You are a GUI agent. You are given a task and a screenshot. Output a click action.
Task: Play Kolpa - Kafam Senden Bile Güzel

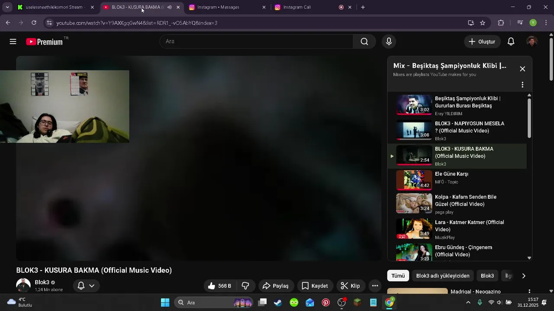tap(457, 204)
